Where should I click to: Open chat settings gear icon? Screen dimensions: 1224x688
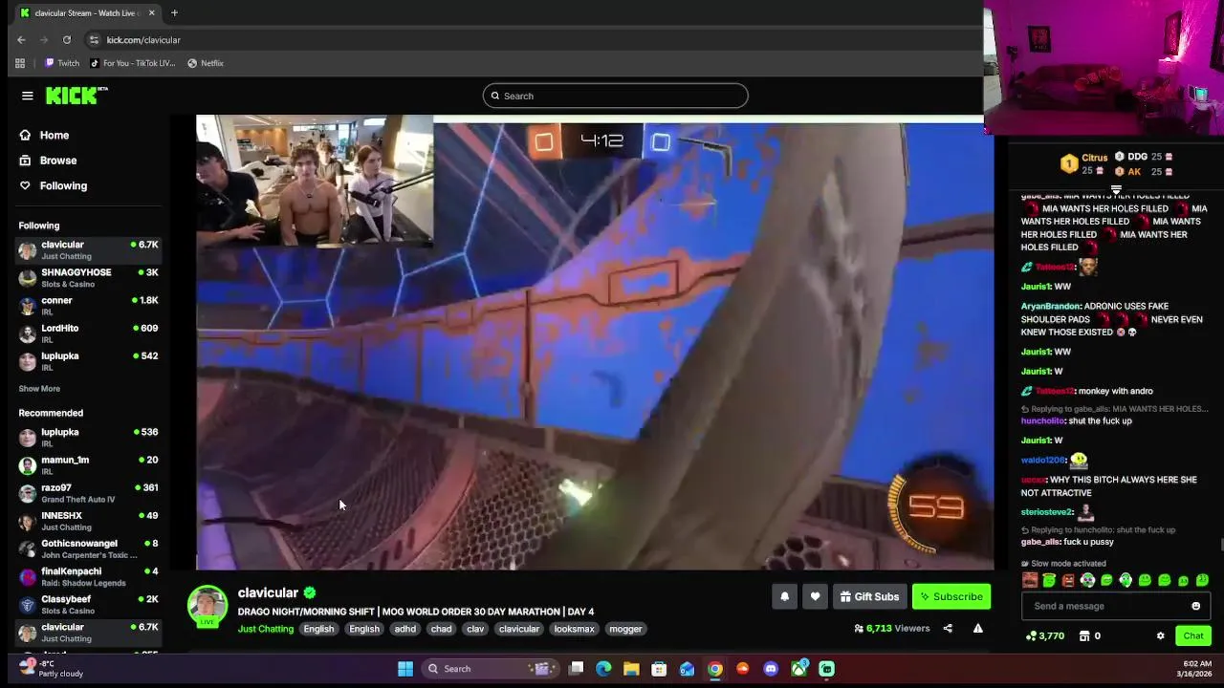pos(1160,635)
